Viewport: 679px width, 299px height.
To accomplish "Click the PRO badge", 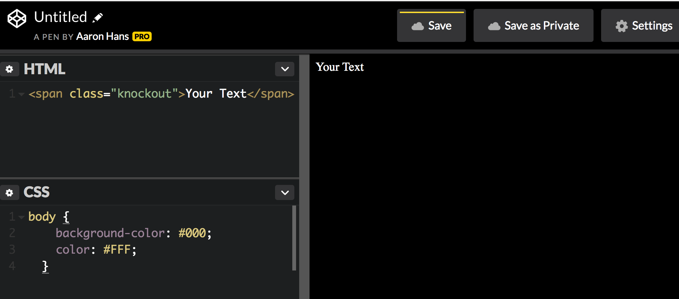I will (142, 36).
